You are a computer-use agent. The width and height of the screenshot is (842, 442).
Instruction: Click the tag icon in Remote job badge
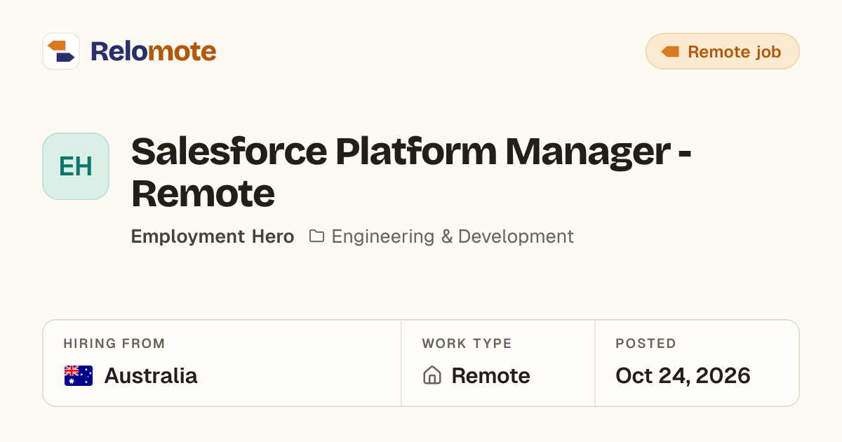[670, 51]
